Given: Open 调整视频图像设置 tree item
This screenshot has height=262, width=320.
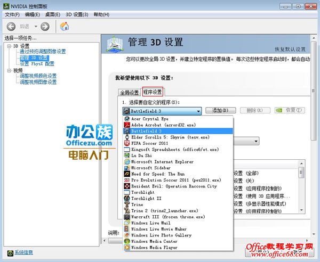Looking at the screenshot, I should pyautogui.click(x=38, y=82).
